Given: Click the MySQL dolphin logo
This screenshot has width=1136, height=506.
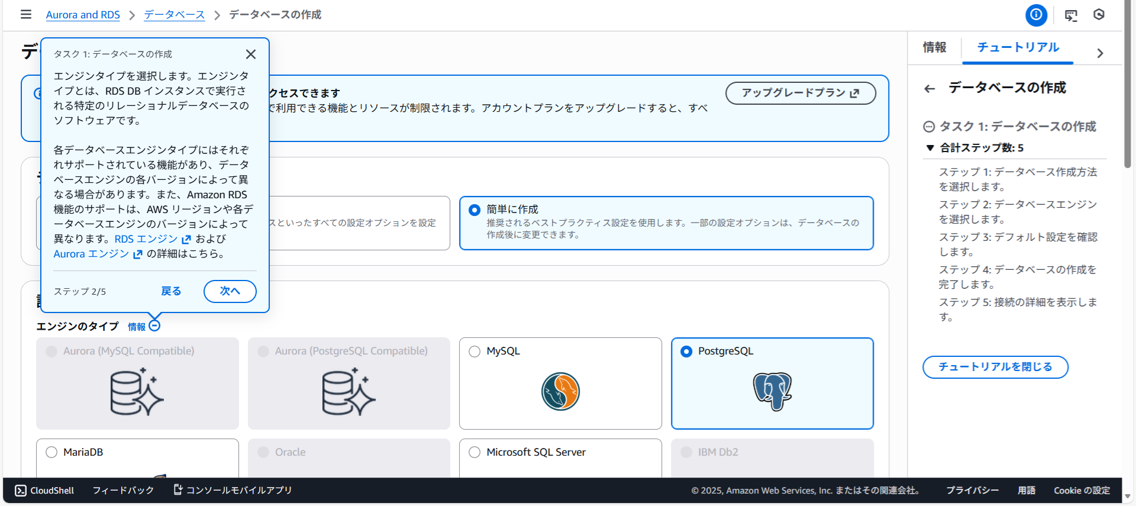Looking at the screenshot, I should (x=560, y=391).
